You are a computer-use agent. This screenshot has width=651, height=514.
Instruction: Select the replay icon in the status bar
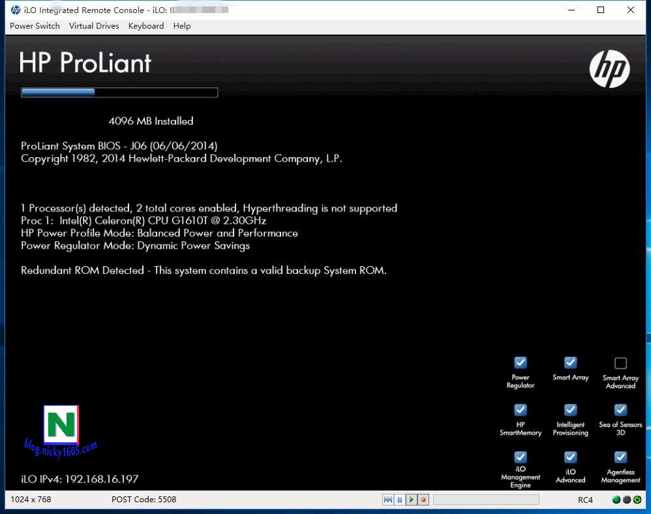(388, 500)
